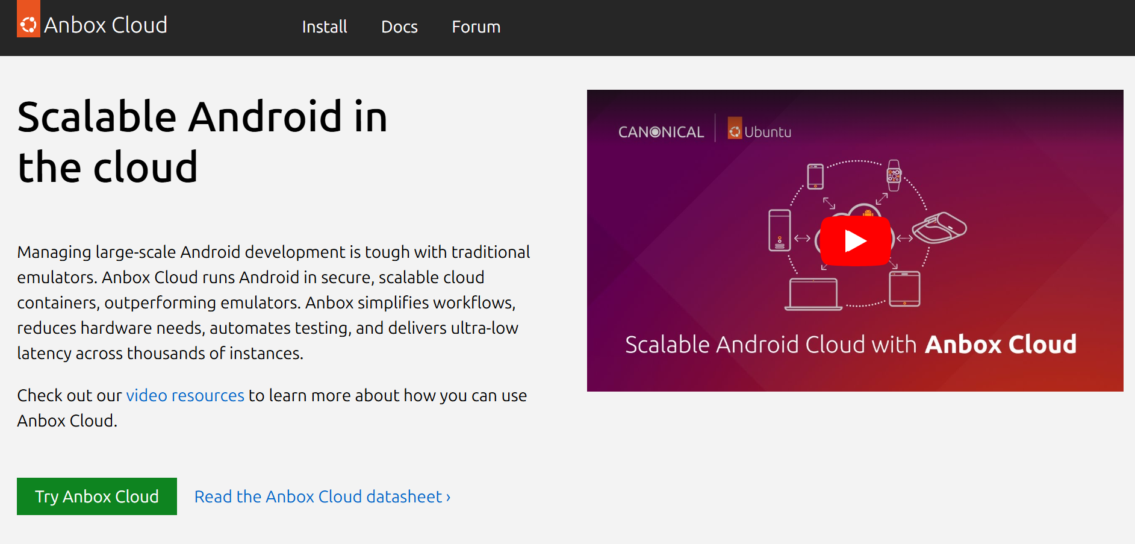Click the video caption 'Scalable Android Cloud with Anbox Cloud'

[851, 345]
